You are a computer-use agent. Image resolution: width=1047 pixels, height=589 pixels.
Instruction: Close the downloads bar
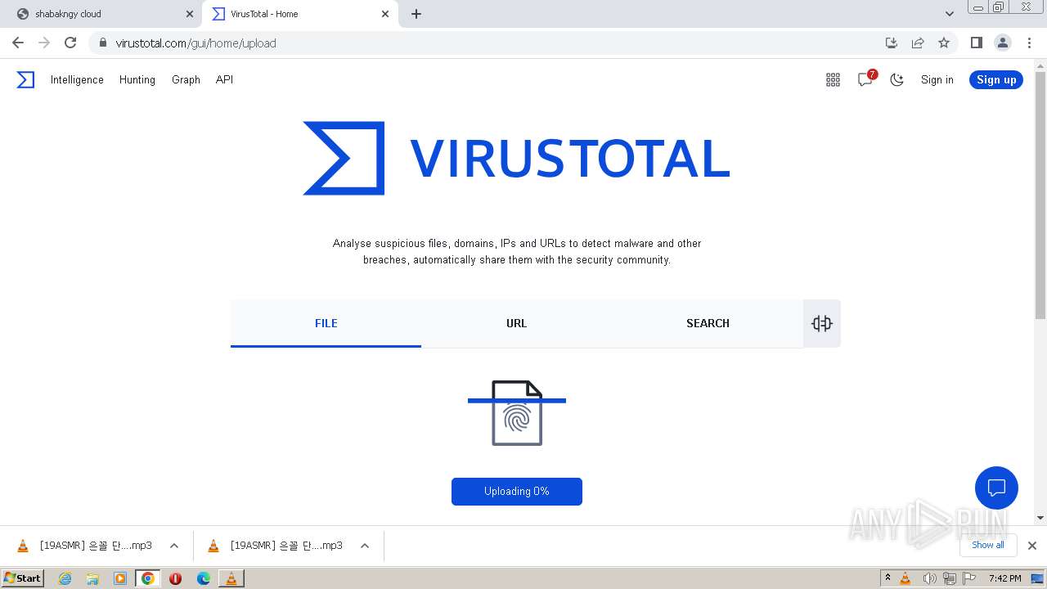point(1032,545)
